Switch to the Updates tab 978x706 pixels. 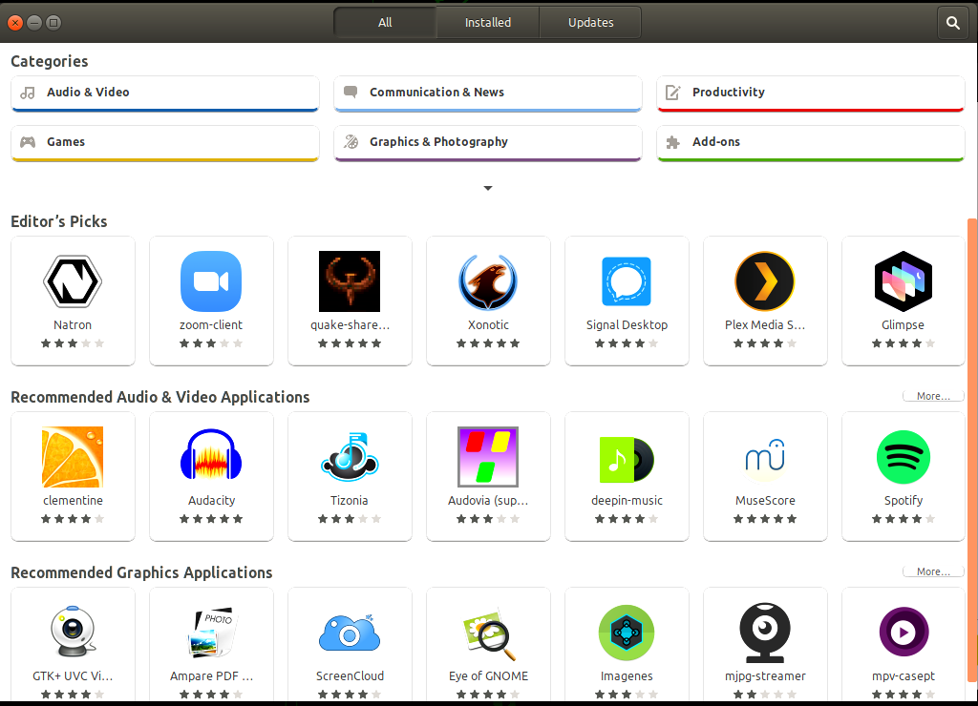(590, 23)
